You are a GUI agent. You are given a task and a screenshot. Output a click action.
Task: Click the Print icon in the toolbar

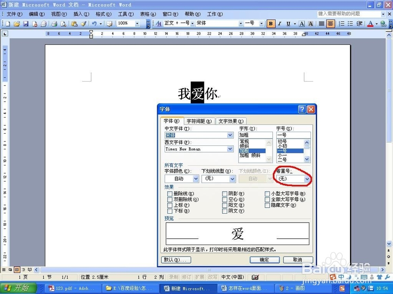54,24
